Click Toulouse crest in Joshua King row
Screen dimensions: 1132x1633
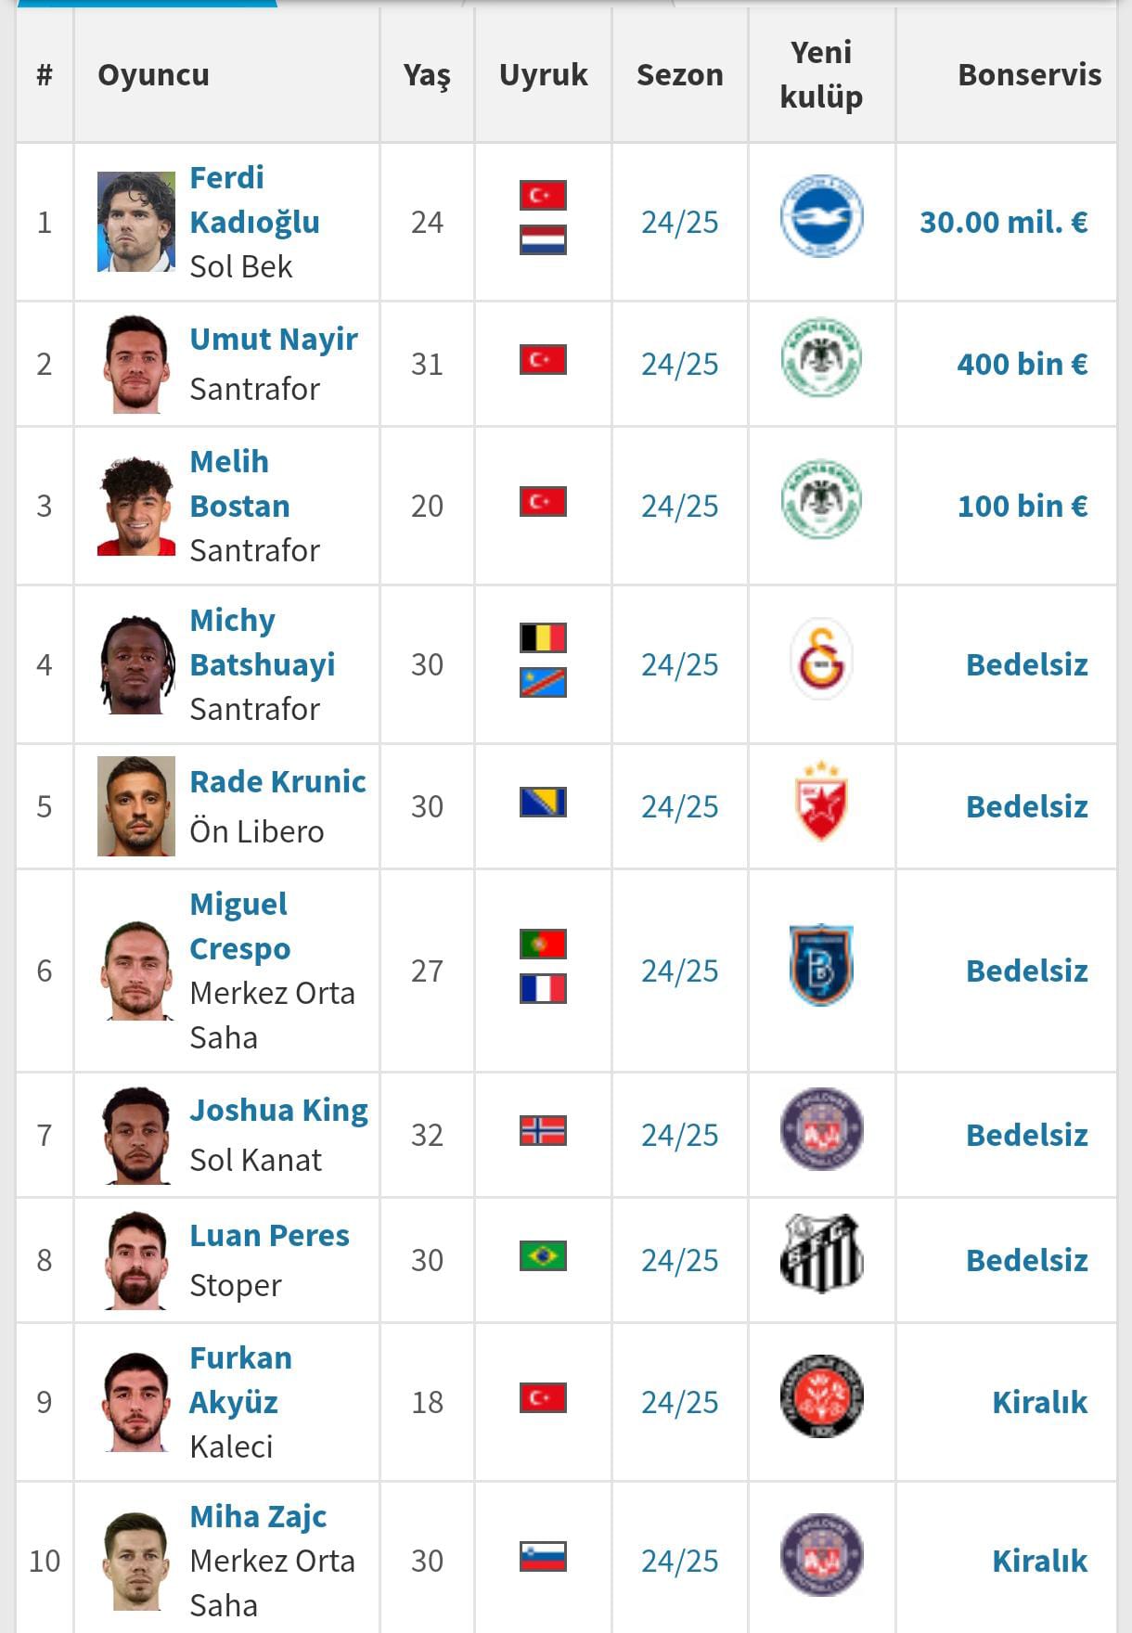click(821, 1129)
